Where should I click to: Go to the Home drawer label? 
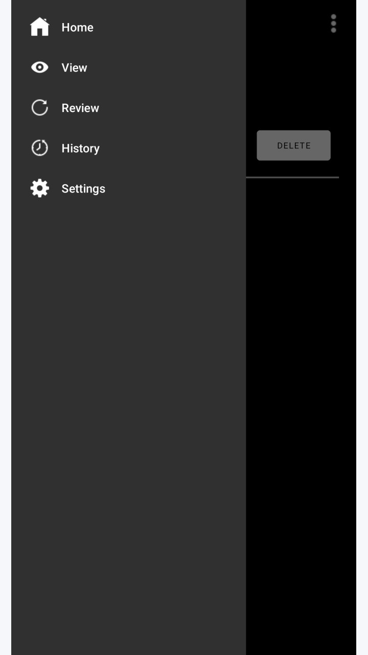point(77,27)
